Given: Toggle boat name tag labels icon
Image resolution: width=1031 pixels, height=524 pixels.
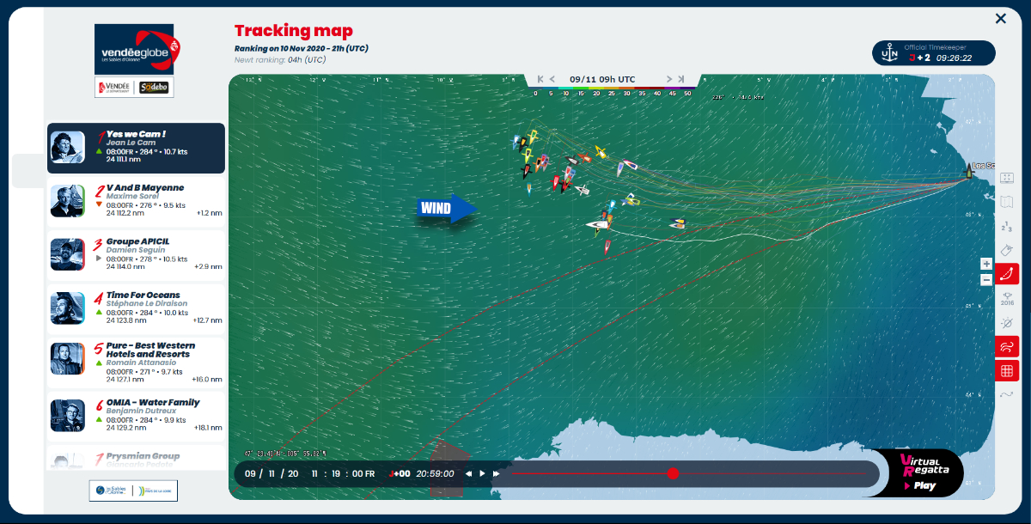Looking at the screenshot, I should [x=1007, y=250].
